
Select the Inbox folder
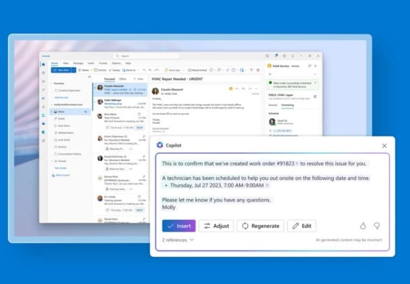point(70,112)
